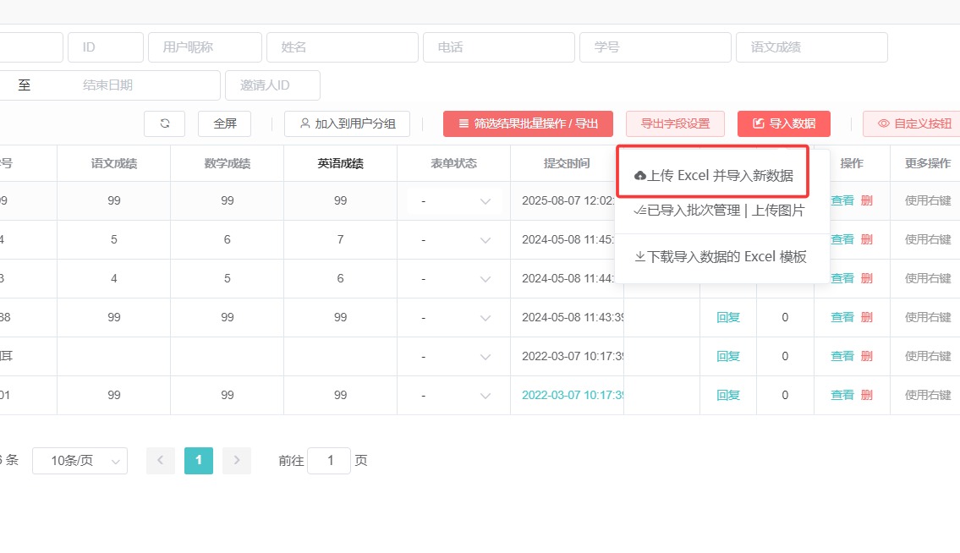This screenshot has width=960, height=553.
Task: Select 下载导入数据的 Excel 模板 menu item
Action: [x=721, y=256]
